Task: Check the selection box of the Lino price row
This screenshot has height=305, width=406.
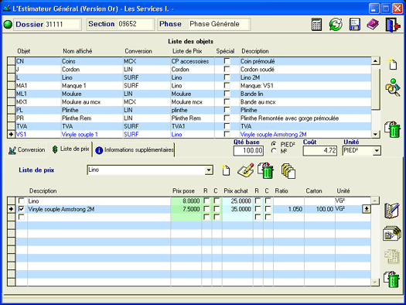Action: (x=22, y=200)
